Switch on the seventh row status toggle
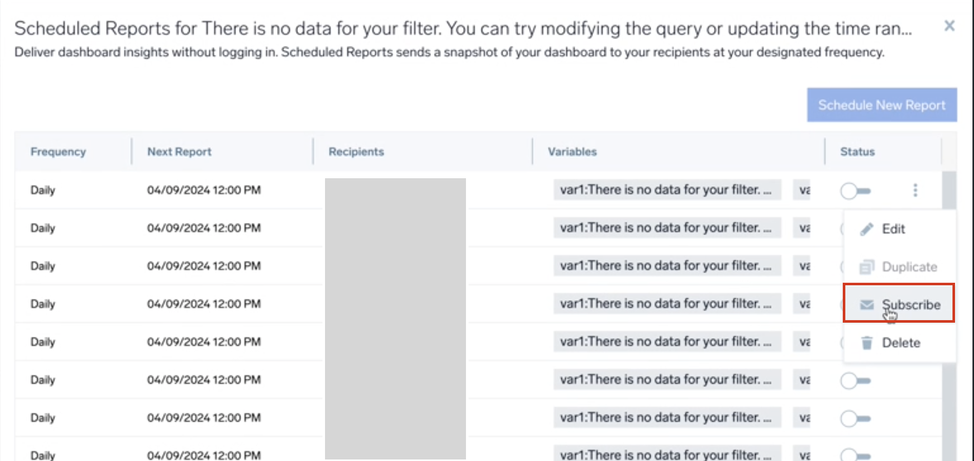 click(x=855, y=418)
